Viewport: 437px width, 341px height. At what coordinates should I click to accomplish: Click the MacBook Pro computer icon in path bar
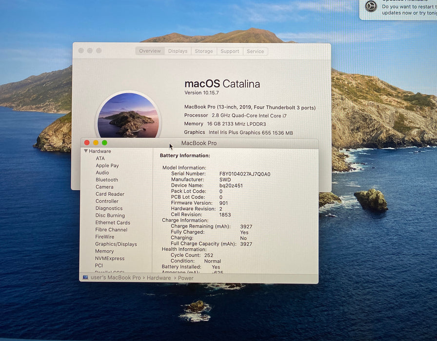point(85,278)
